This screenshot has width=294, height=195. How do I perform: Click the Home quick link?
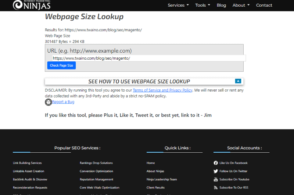tap(151, 163)
